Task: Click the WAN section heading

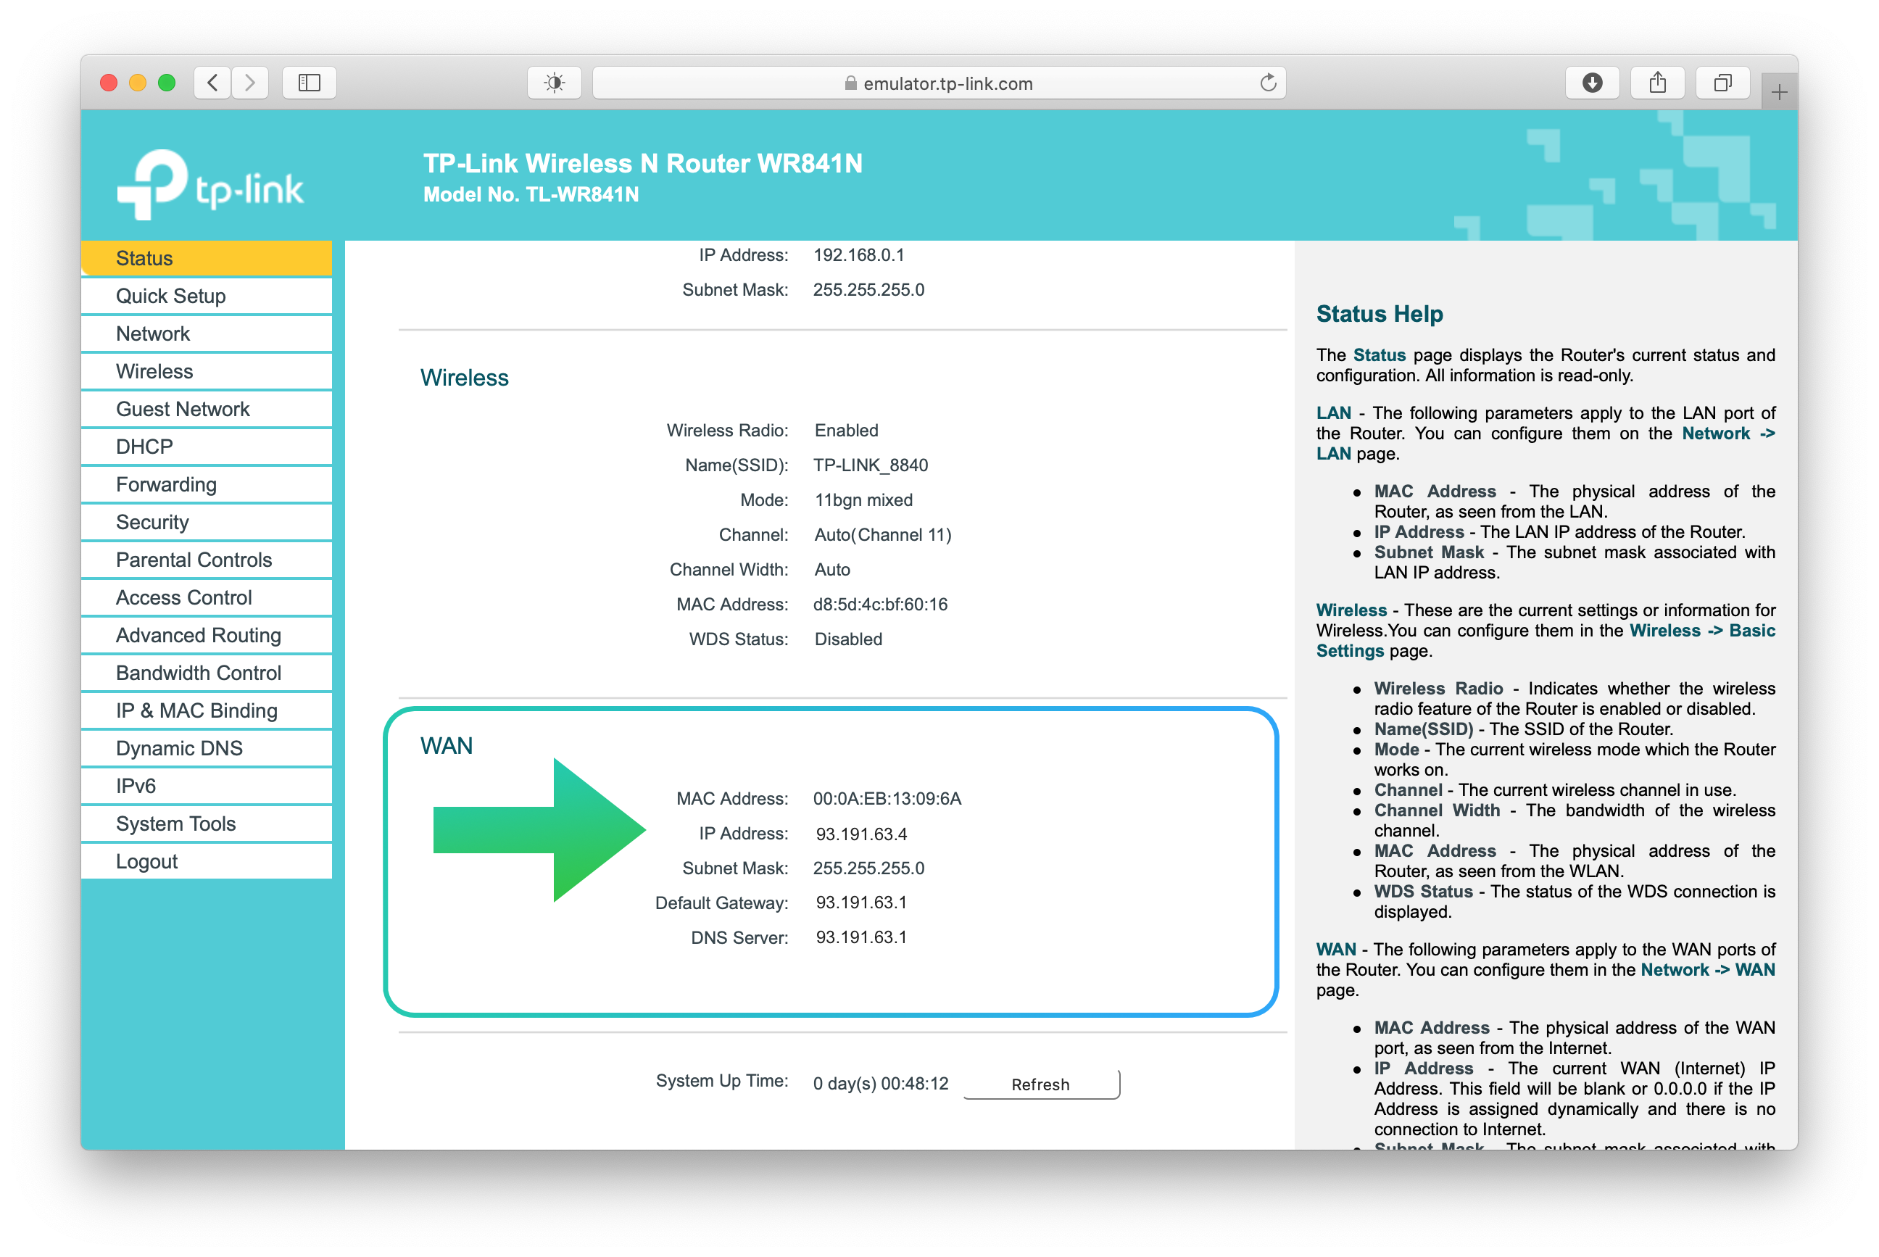Action: coord(447,745)
